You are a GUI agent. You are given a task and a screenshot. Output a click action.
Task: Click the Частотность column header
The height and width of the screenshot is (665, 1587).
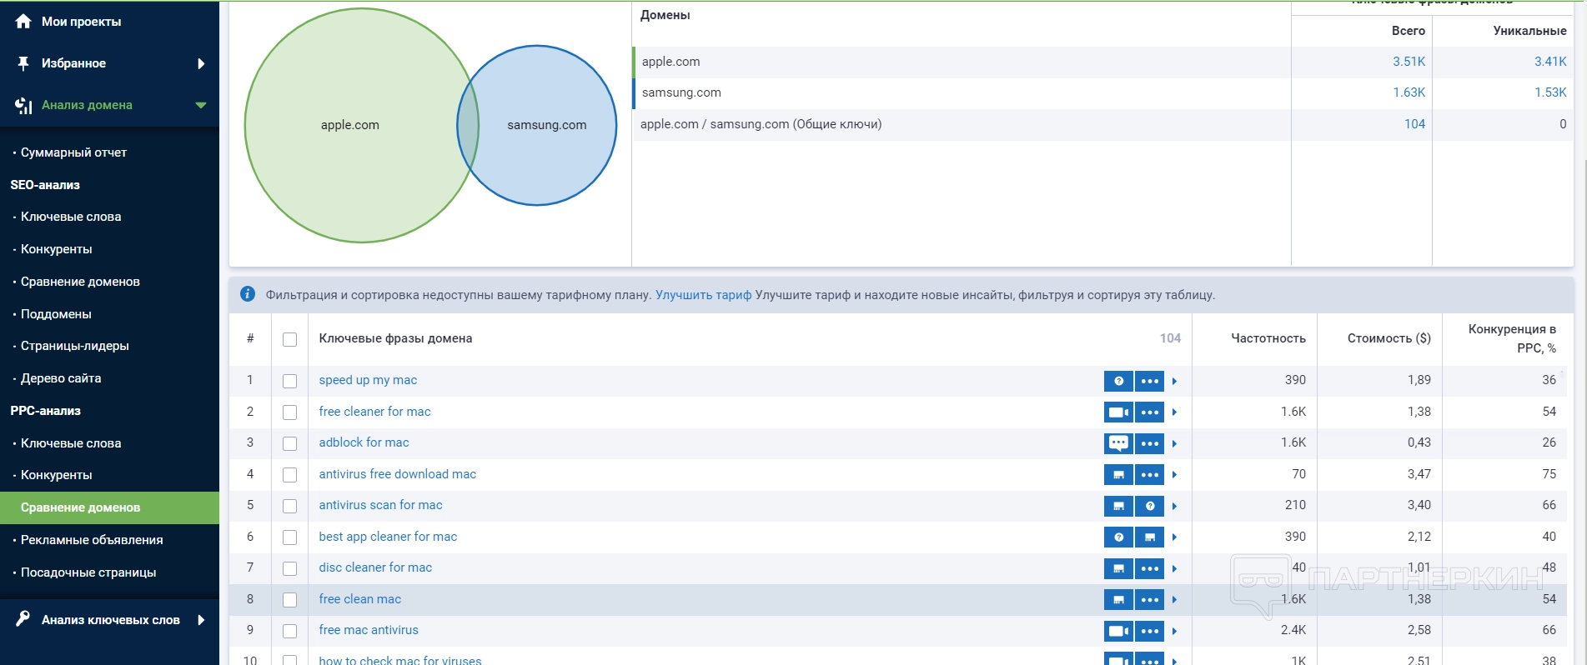tap(1268, 338)
